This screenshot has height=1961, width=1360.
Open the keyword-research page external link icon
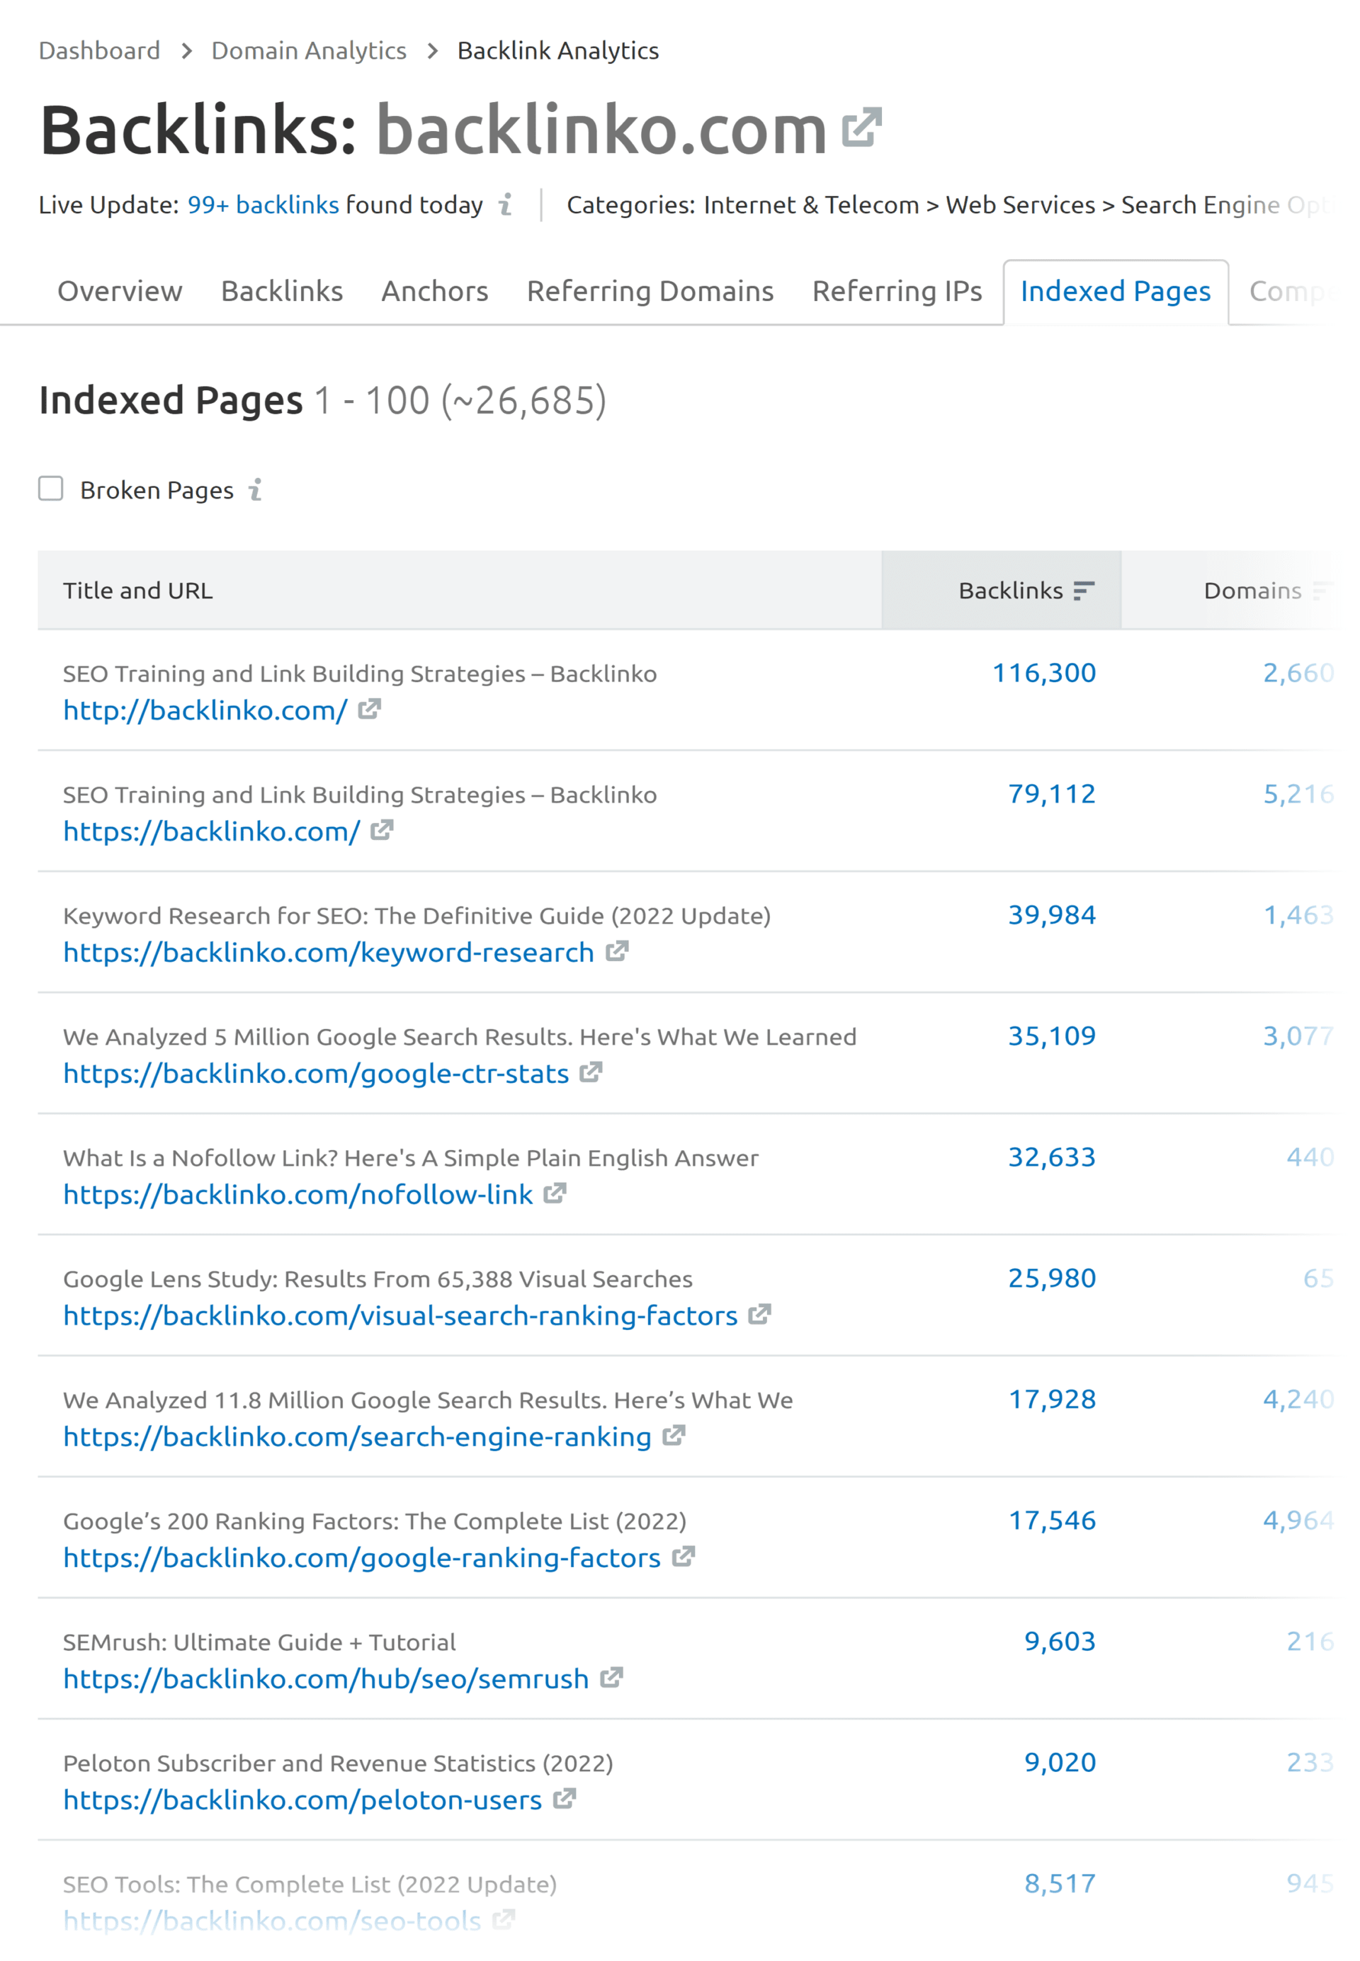pyautogui.click(x=617, y=953)
